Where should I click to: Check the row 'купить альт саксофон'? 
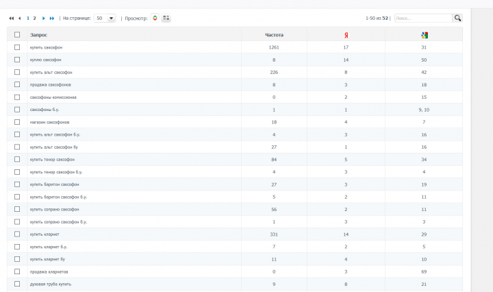(x=17, y=72)
